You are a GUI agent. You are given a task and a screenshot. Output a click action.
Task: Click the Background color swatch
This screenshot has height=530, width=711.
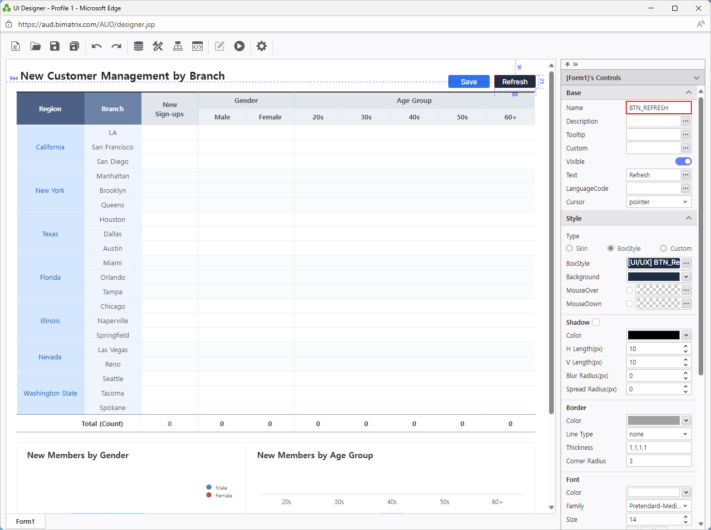(654, 277)
